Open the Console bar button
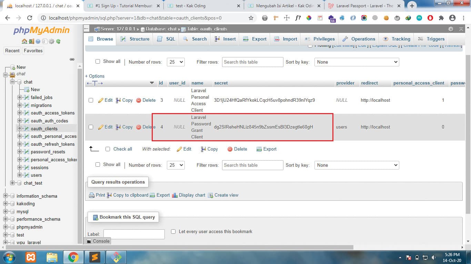The width and height of the screenshot is (471, 264). click(x=98, y=241)
